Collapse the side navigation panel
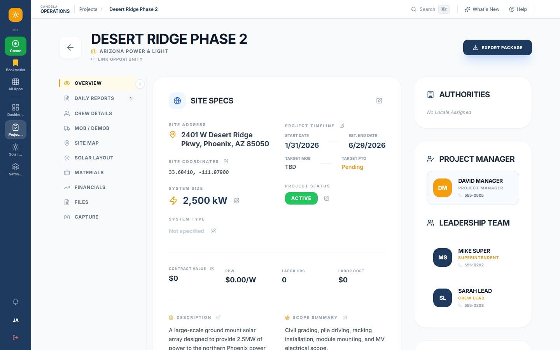 click(140, 84)
